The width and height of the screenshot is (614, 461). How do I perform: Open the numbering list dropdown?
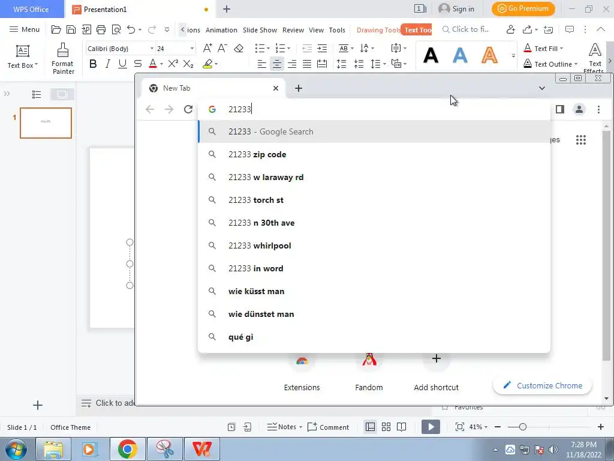(288, 48)
